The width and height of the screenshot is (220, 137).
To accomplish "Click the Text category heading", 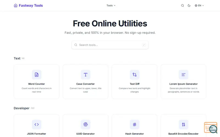I will [17, 58].
